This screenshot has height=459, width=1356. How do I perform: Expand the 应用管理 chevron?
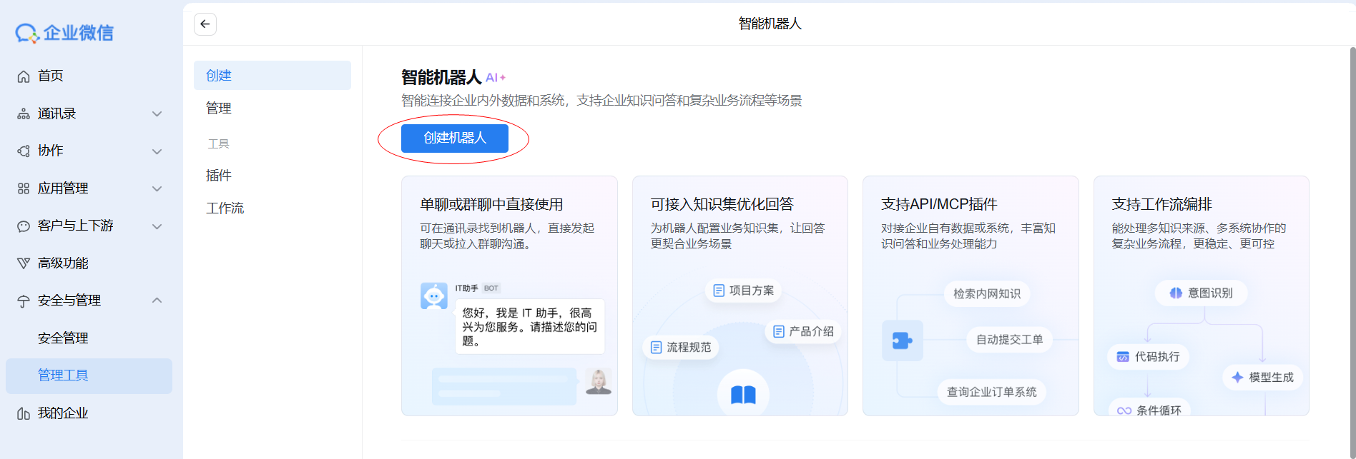pos(157,188)
